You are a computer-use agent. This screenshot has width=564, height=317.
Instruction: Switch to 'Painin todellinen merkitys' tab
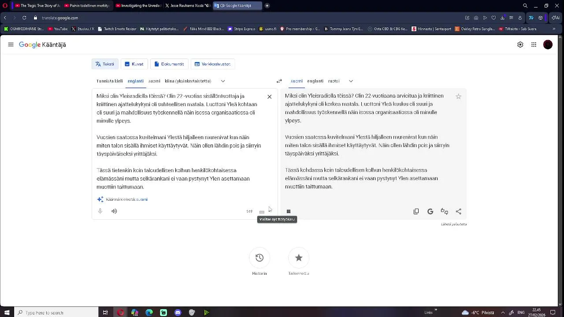[x=86, y=6]
